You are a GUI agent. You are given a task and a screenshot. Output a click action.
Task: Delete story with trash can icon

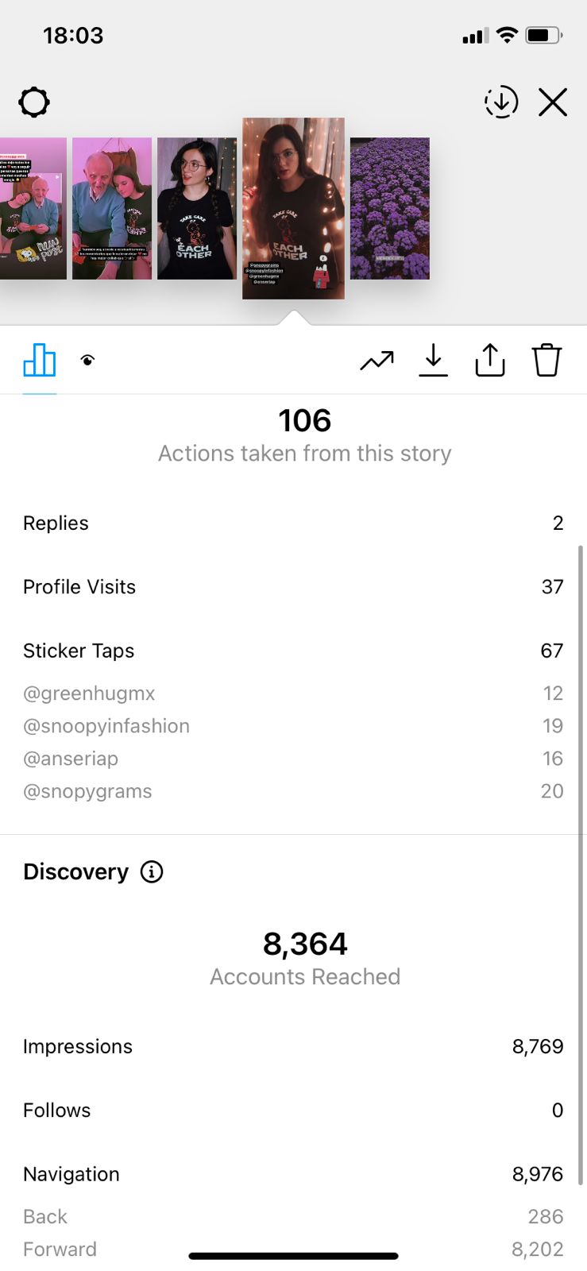(x=546, y=361)
